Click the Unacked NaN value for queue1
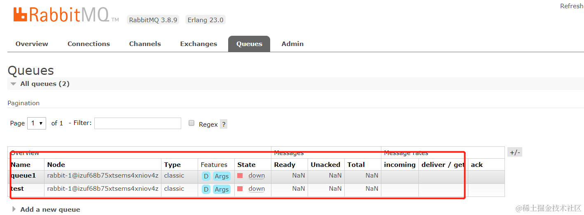The width and height of the screenshot is (584, 215). pos(335,176)
